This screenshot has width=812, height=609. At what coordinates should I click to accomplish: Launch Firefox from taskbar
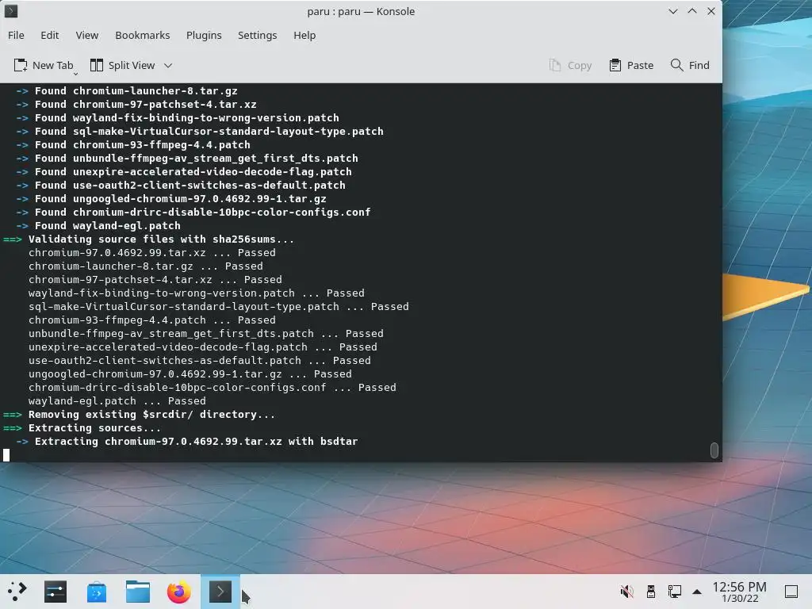tap(178, 592)
